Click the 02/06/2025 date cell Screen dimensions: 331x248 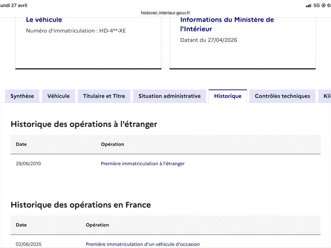click(x=29, y=244)
